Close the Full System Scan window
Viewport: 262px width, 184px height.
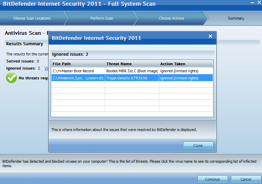pyautogui.click(x=259, y=2)
